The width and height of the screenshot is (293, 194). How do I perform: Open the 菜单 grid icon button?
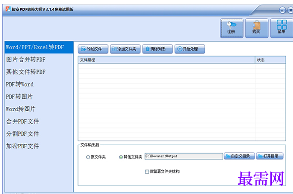[x=282, y=28]
